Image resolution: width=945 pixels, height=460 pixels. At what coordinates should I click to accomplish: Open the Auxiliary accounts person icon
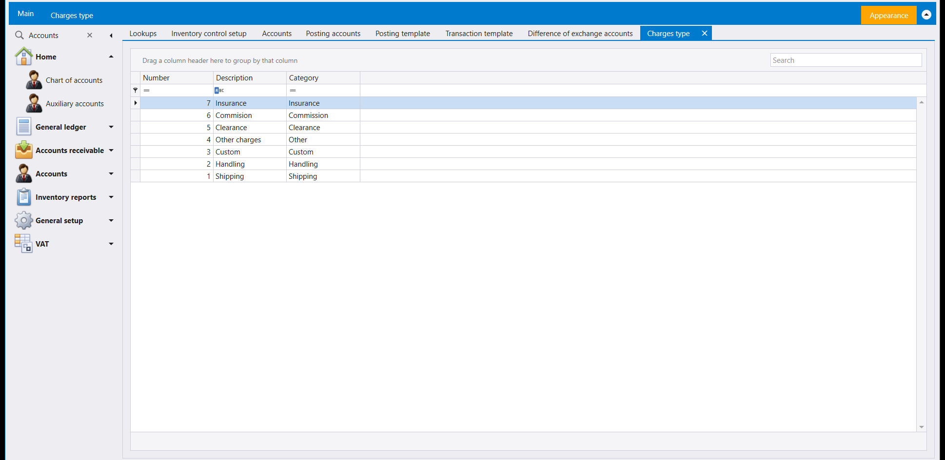point(34,103)
